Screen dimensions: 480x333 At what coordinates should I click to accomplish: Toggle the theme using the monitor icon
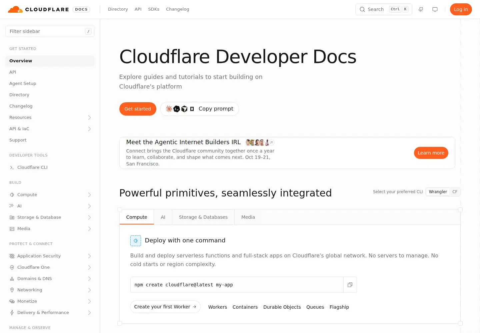tap(435, 9)
